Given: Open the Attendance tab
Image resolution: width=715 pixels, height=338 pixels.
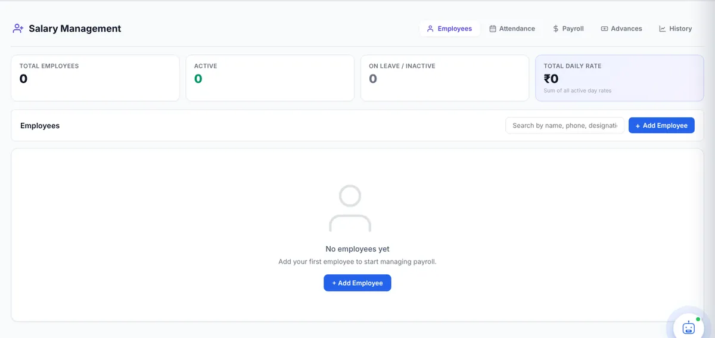Looking at the screenshot, I should coord(512,29).
